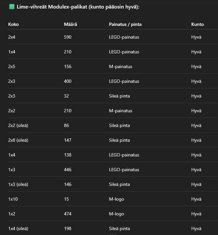The image size is (218, 235).
Task: Select the "Määrä" column header
Action: 70,24
